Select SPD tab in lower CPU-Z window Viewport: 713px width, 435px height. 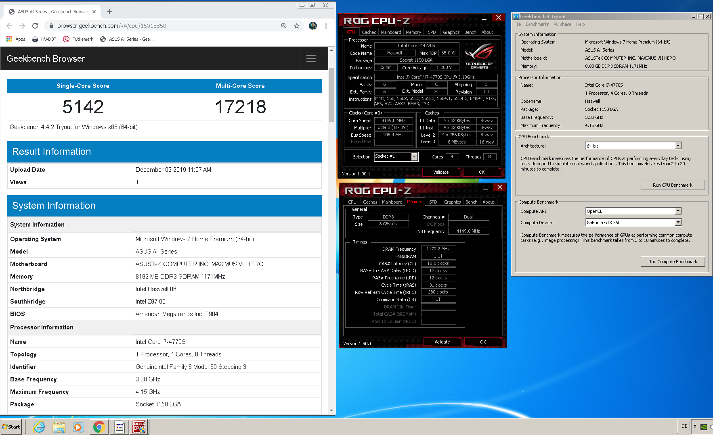coord(433,202)
